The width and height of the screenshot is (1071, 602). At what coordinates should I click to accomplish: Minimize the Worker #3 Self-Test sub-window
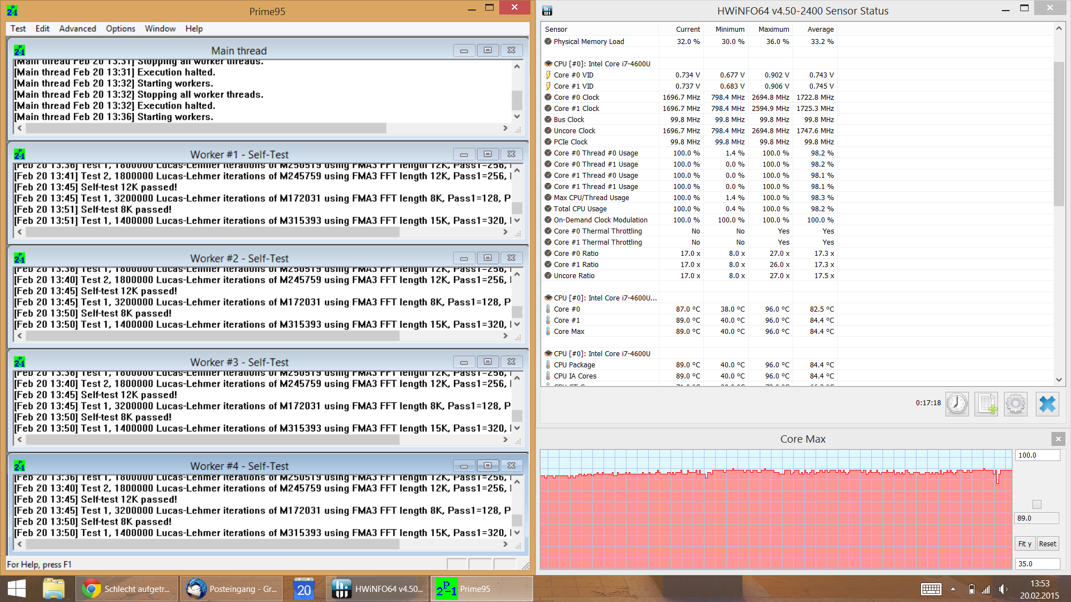(464, 362)
